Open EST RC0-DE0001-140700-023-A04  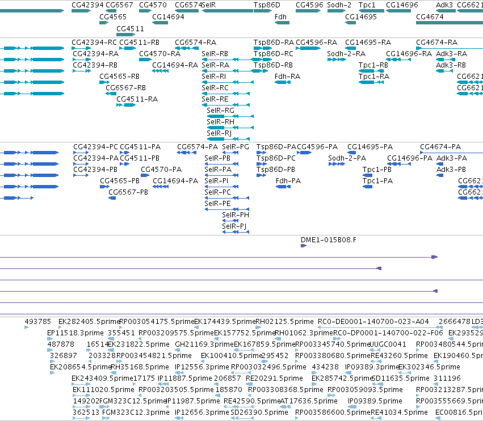373,322
